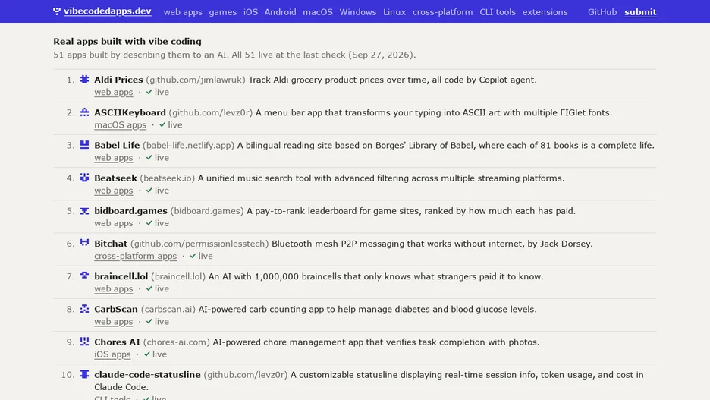Click (beatseek.io) domain text
The width and height of the screenshot is (710, 400).
click(x=168, y=178)
